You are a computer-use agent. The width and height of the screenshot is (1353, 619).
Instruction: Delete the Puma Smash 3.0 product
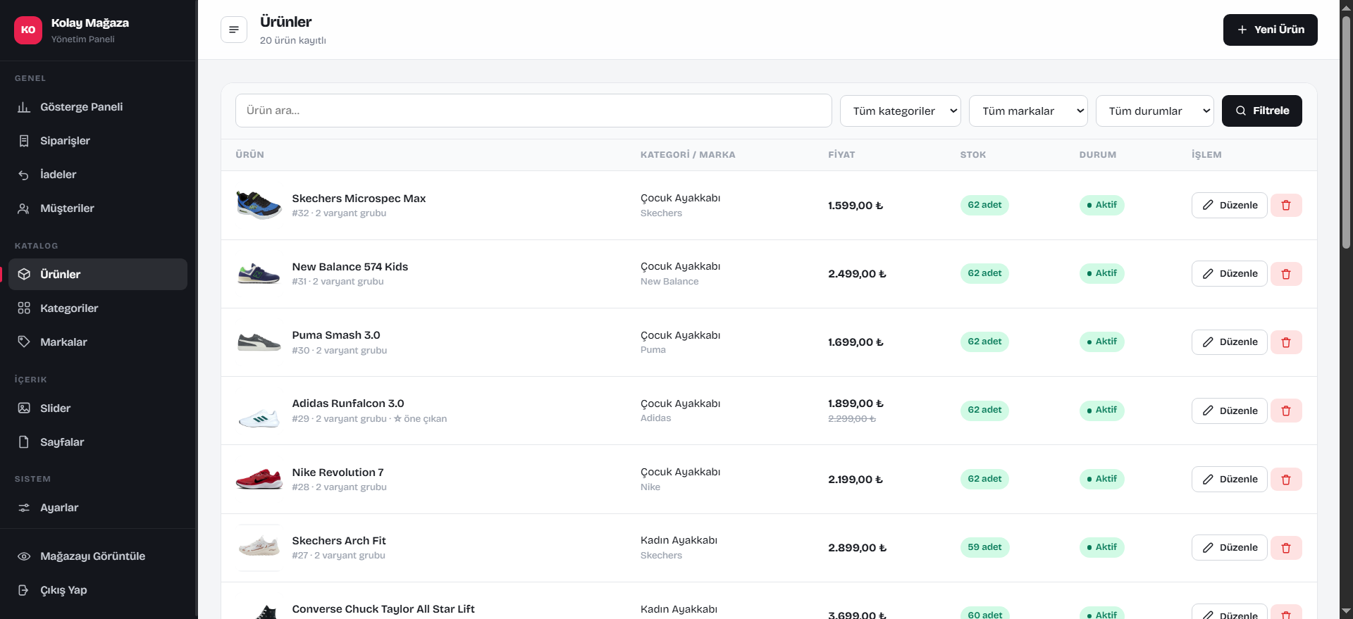coord(1286,342)
